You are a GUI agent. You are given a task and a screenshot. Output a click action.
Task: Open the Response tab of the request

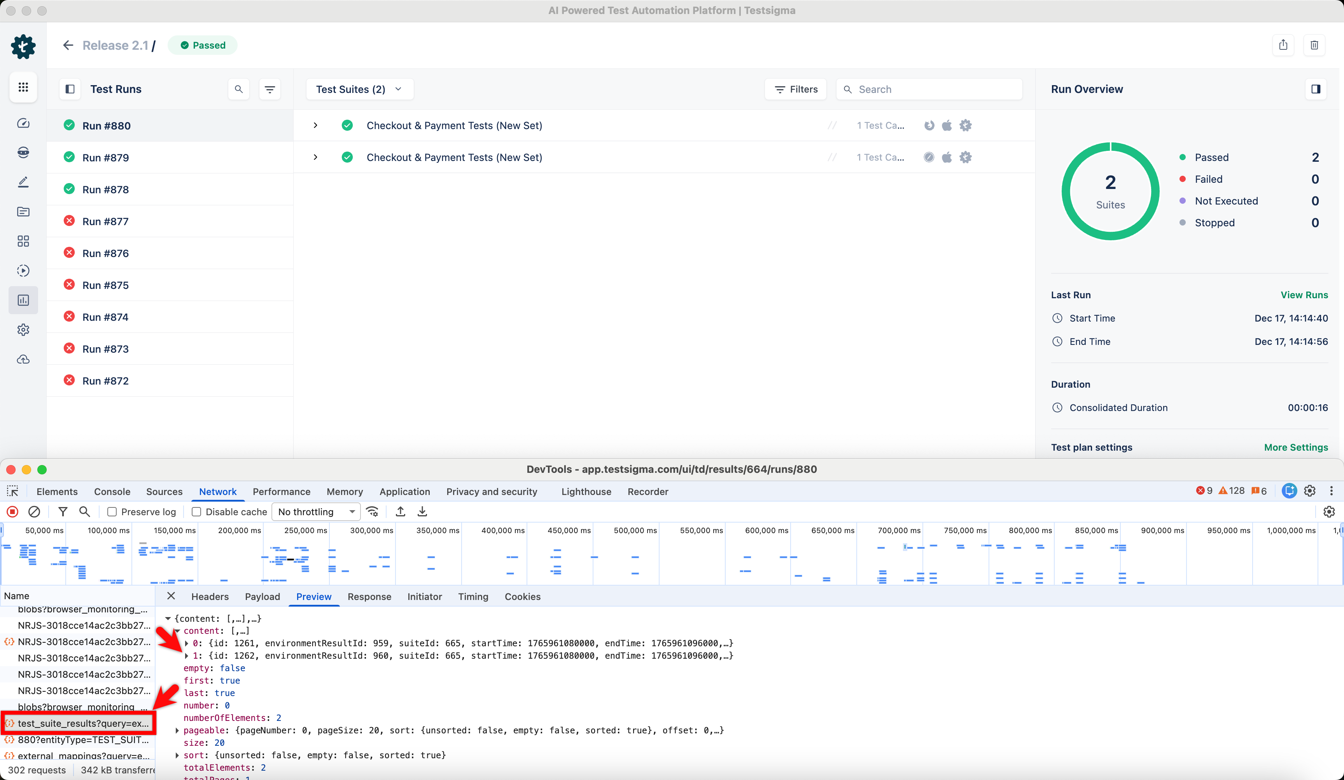tap(369, 596)
